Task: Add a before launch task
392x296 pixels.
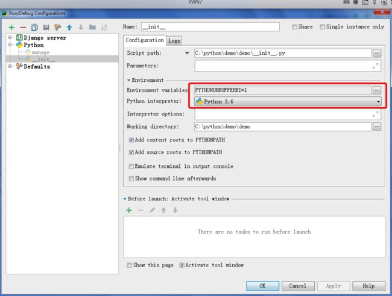Action: point(129,210)
